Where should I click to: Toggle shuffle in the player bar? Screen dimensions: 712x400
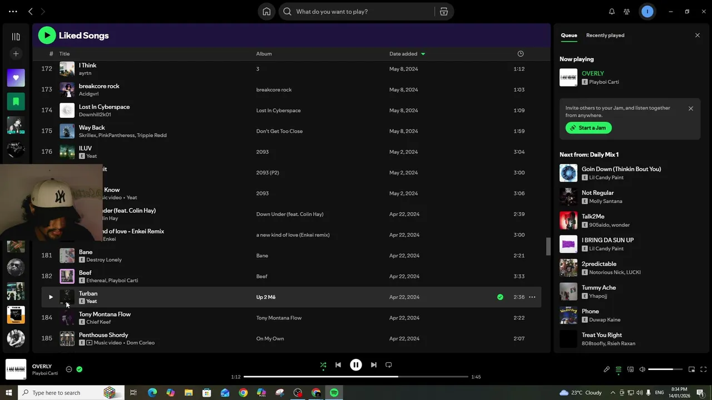tap(323, 365)
